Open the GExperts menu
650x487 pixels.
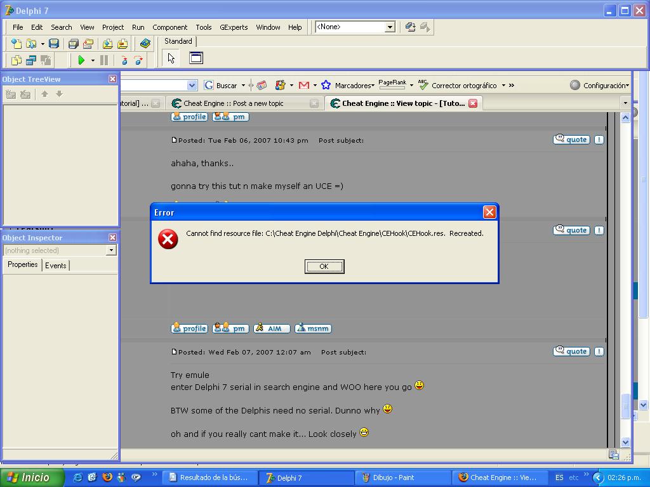234,27
